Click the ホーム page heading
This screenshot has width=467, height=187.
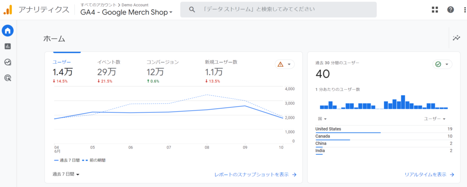[x=54, y=38]
